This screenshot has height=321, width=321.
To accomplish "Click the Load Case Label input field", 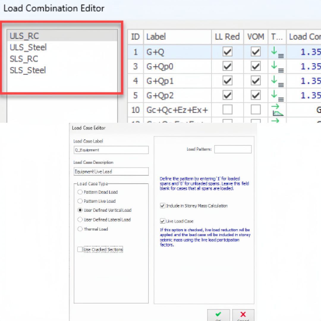I will coord(111,150).
